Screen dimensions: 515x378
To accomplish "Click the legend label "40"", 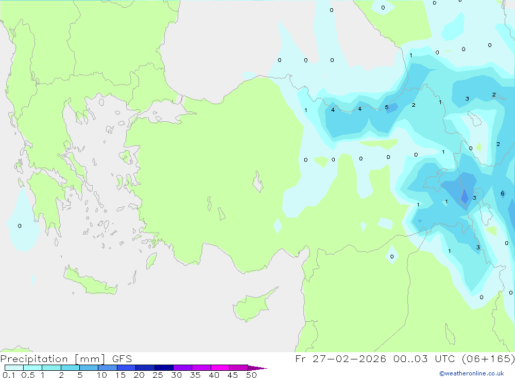I will [214, 375].
